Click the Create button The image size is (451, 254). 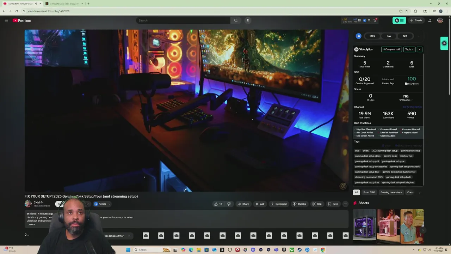click(x=416, y=20)
